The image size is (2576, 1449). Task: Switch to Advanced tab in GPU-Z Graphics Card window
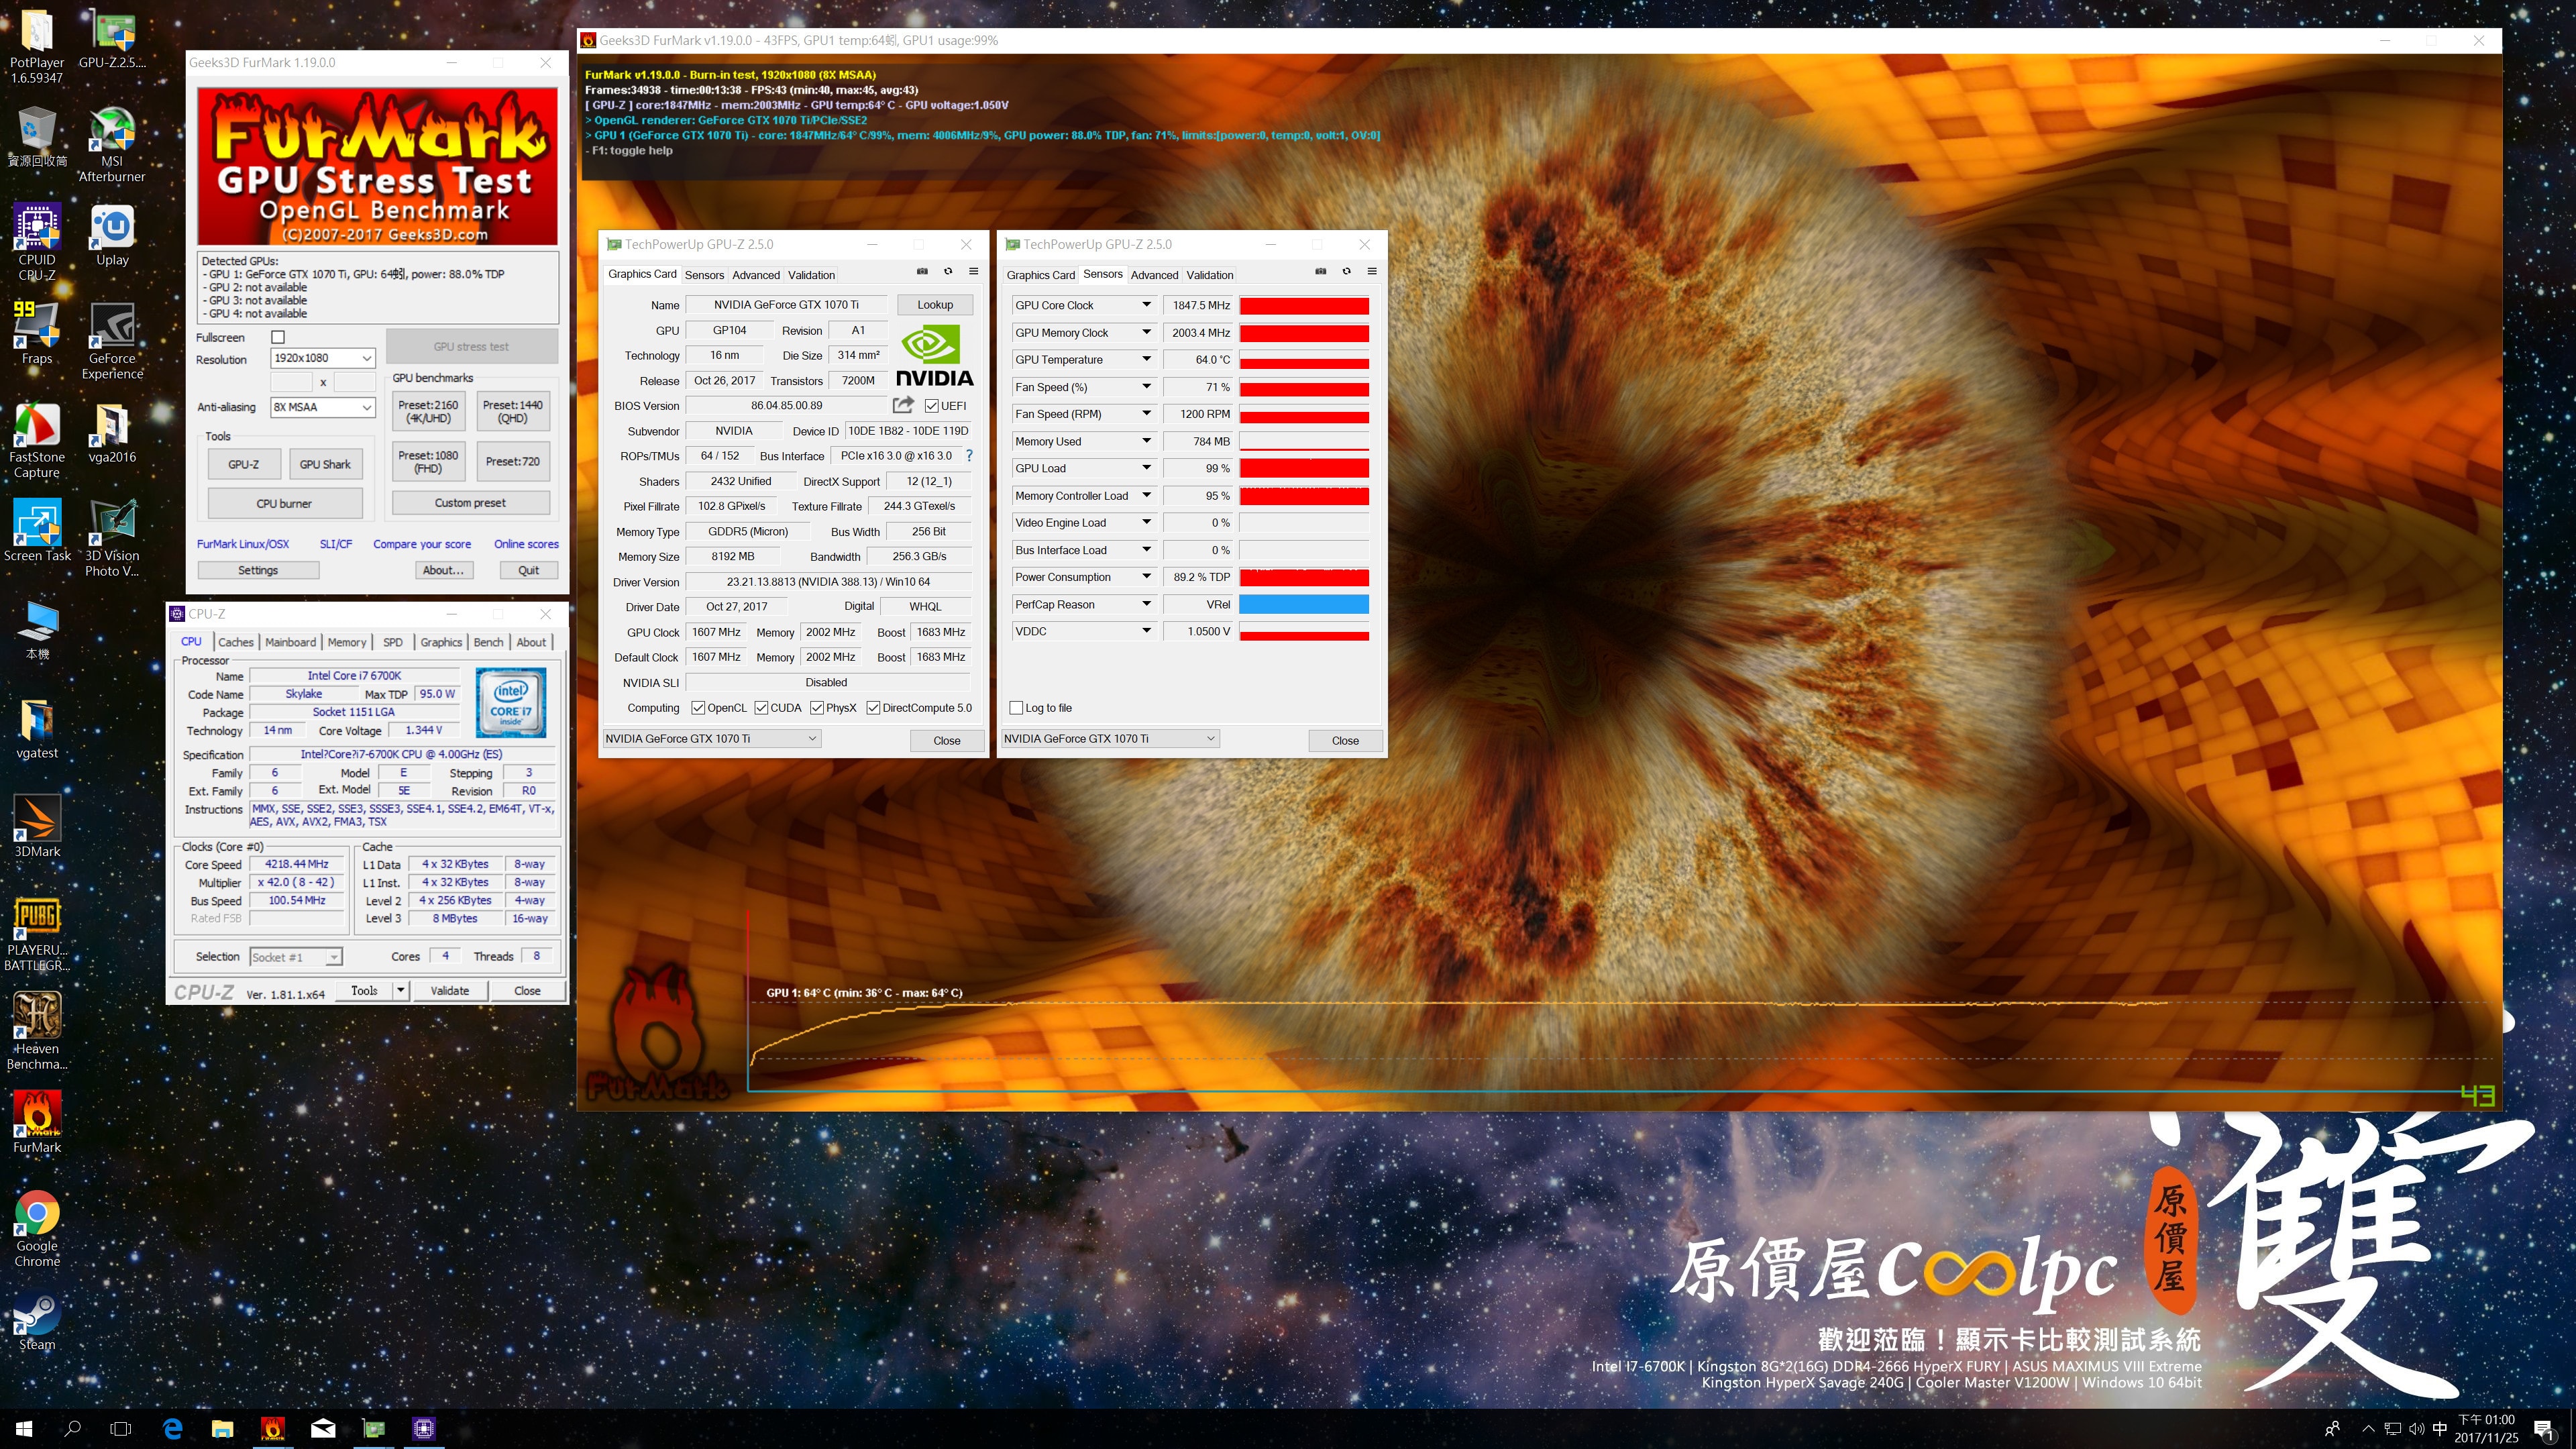point(756,275)
